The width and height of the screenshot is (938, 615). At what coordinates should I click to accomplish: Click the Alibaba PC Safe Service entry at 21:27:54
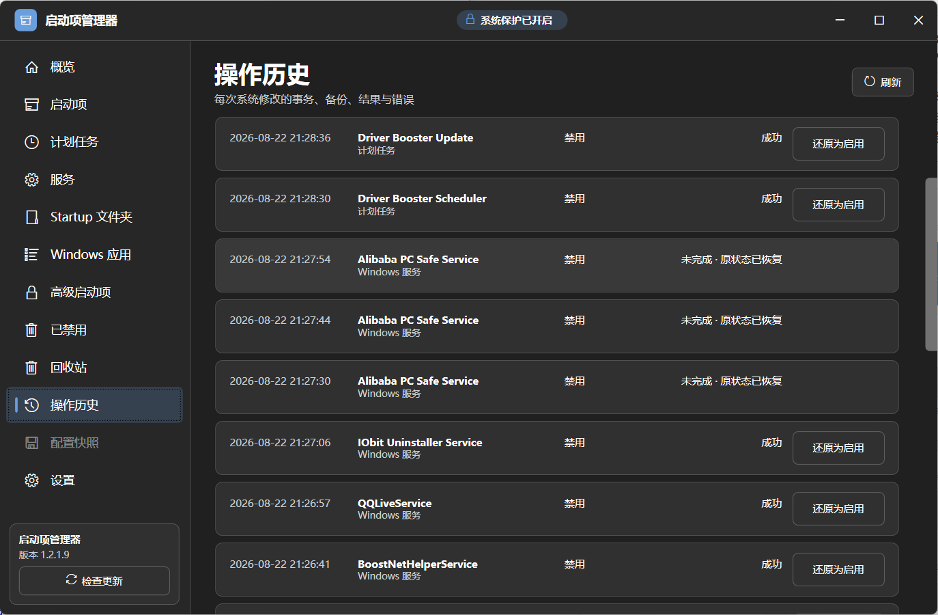coord(557,266)
